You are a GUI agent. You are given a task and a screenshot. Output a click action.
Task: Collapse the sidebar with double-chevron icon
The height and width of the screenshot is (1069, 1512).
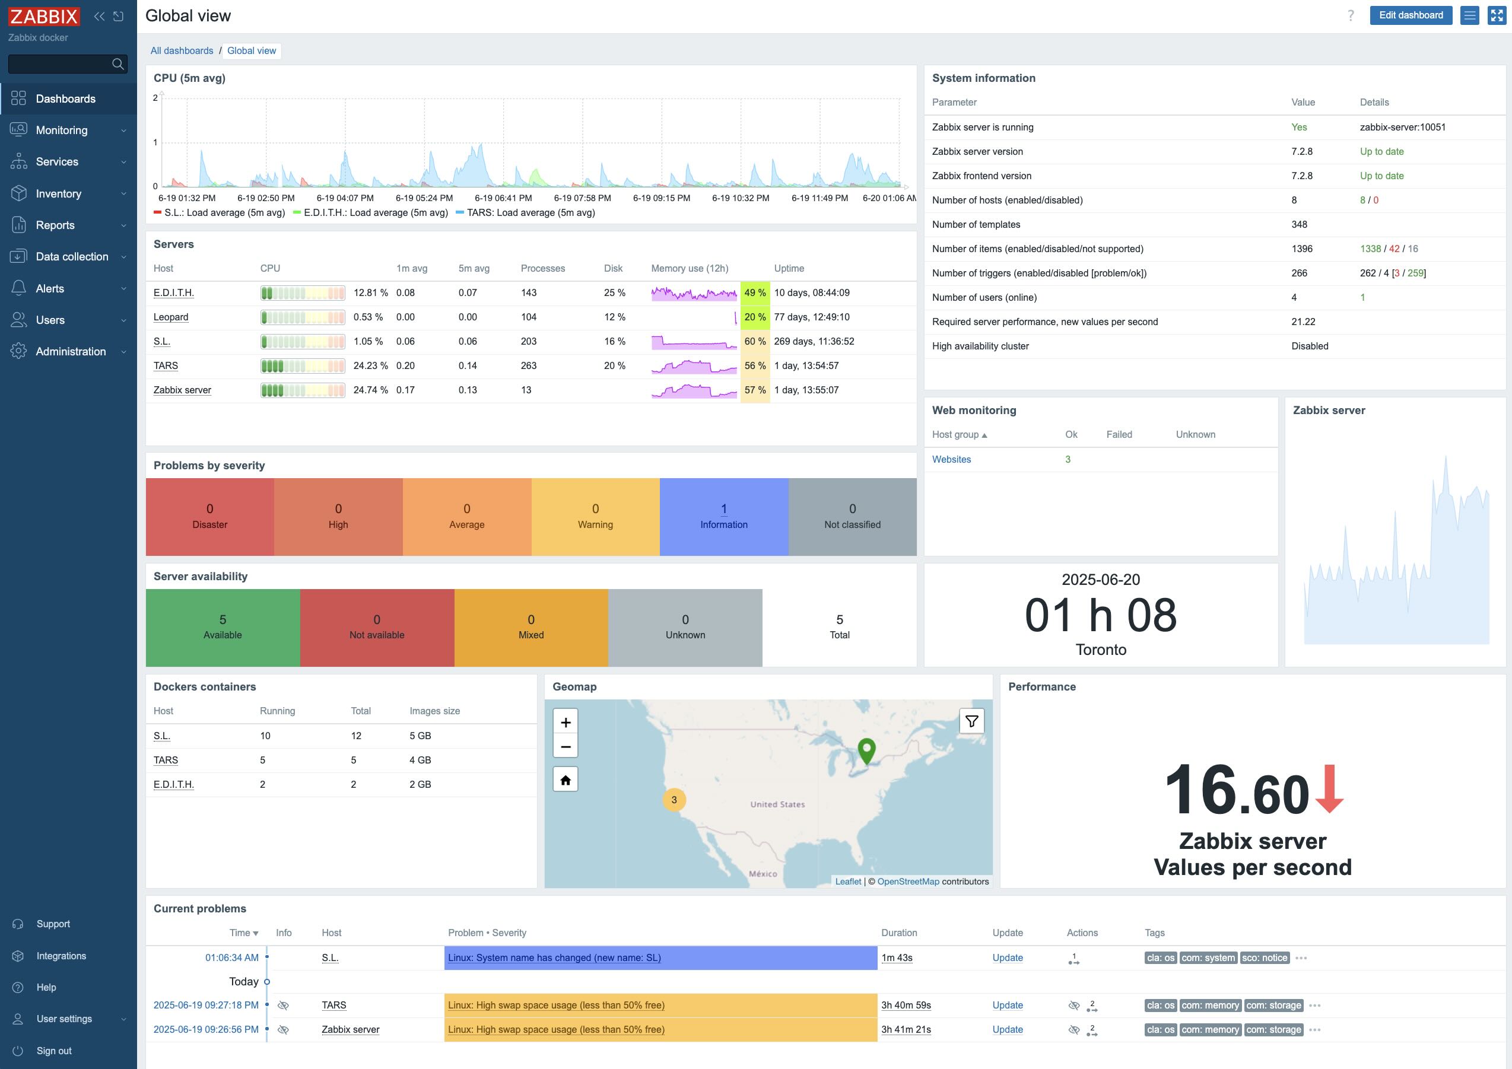(100, 17)
